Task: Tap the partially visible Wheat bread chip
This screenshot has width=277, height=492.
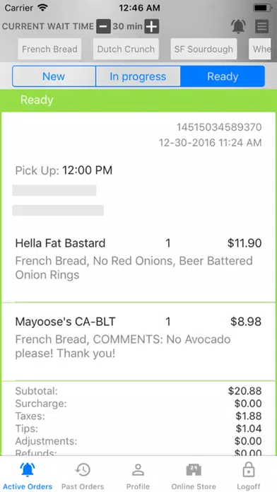Action: [x=260, y=49]
